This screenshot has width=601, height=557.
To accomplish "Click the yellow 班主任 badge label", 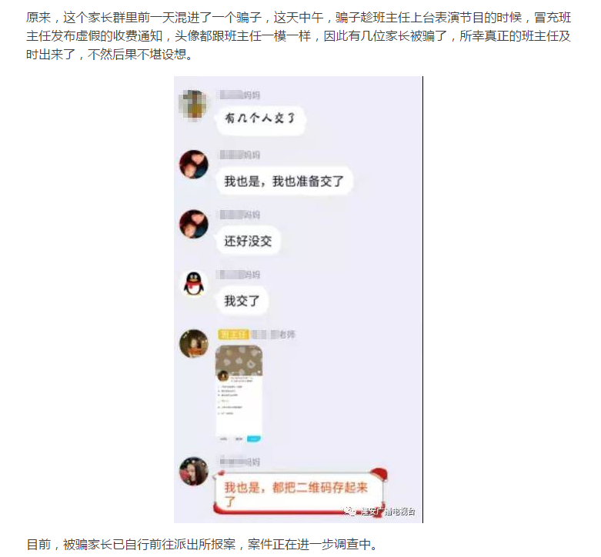I will tap(233, 335).
